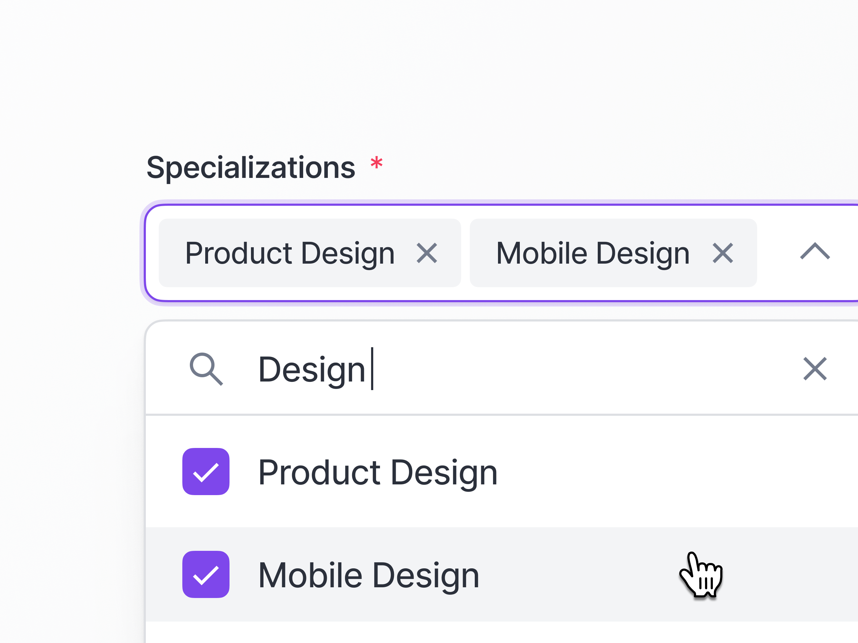Select the Product Design list row
858x643 pixels.
pos(378,471)
